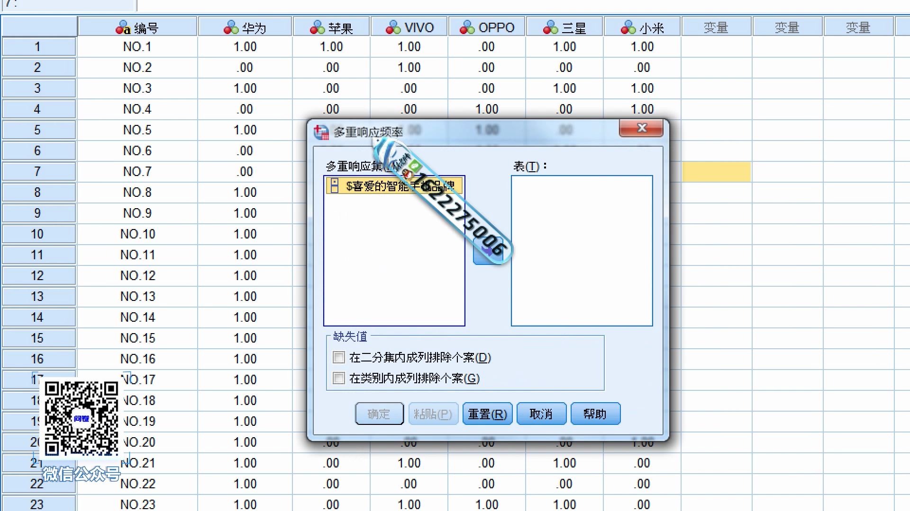910x511 pixels.
Task: Click the highlighted yellow cell in row 7
Action: coord(716,172)
